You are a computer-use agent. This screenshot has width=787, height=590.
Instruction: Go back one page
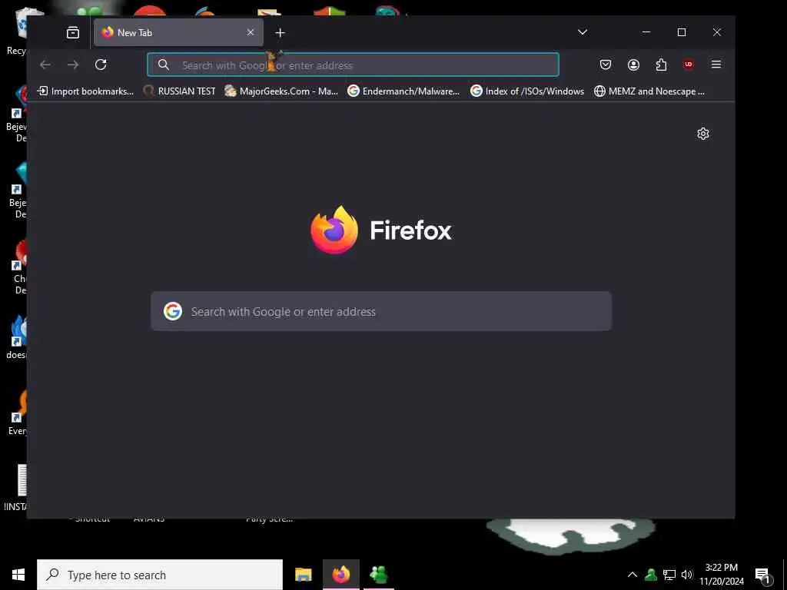click(x=45, y=65)
